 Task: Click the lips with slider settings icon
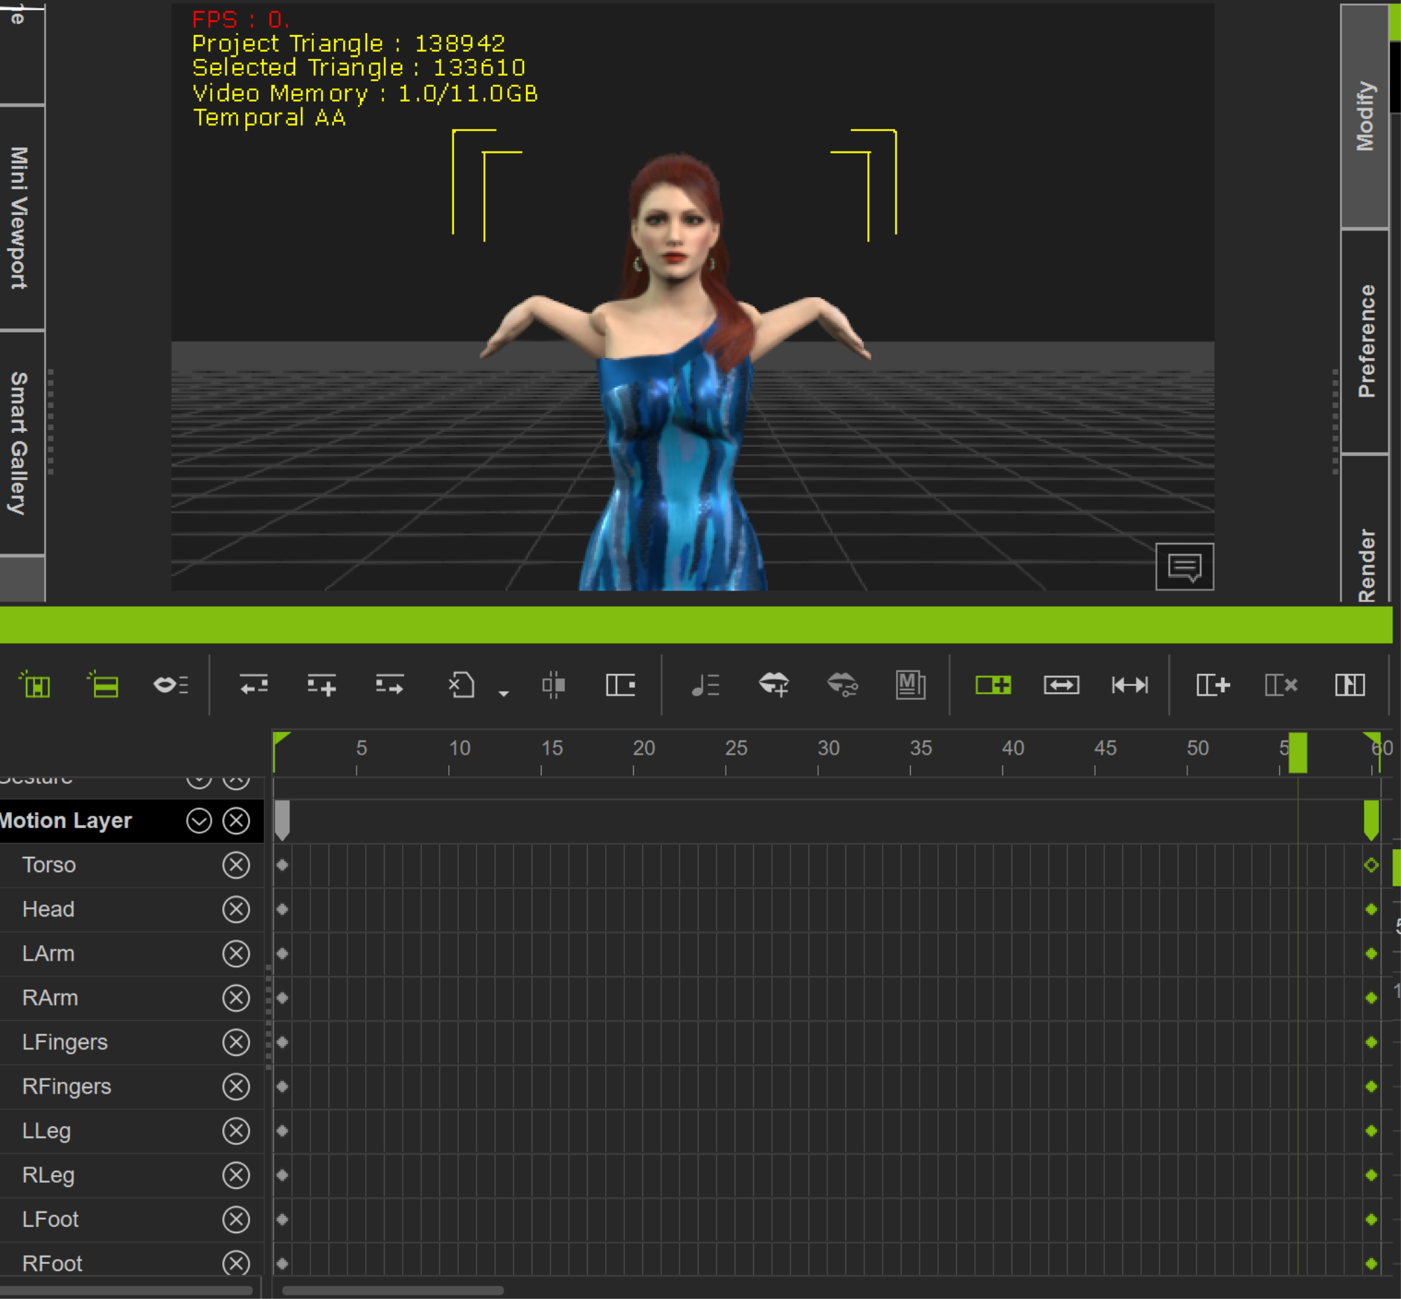click(843, 684)
